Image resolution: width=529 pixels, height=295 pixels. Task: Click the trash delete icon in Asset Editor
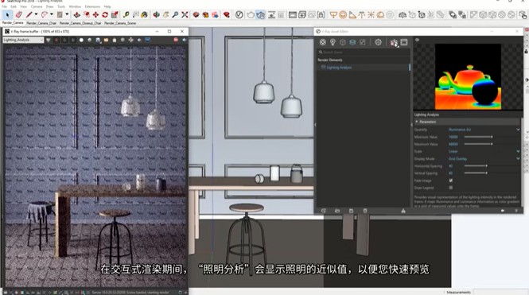[365, 211]
